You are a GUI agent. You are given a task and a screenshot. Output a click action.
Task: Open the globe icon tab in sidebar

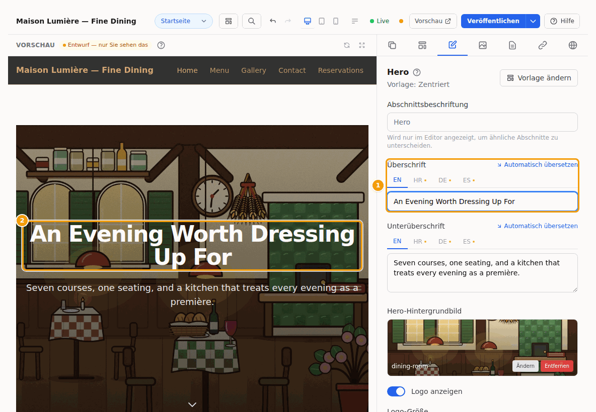click(572, 45)
